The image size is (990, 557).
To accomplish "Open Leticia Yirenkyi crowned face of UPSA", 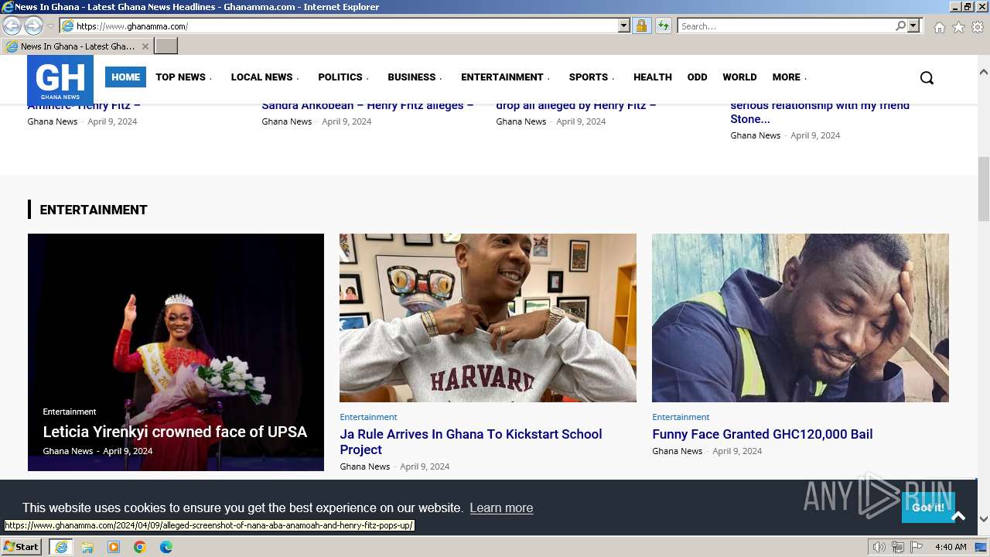I will pyautogui.click(x=175, y=432).
